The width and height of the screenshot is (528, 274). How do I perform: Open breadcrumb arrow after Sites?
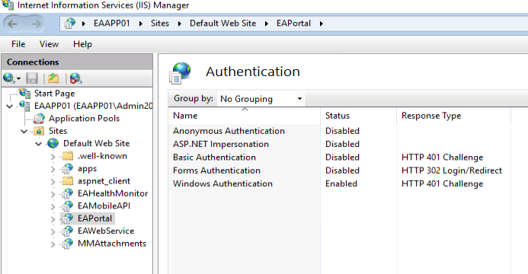point(180,24)
